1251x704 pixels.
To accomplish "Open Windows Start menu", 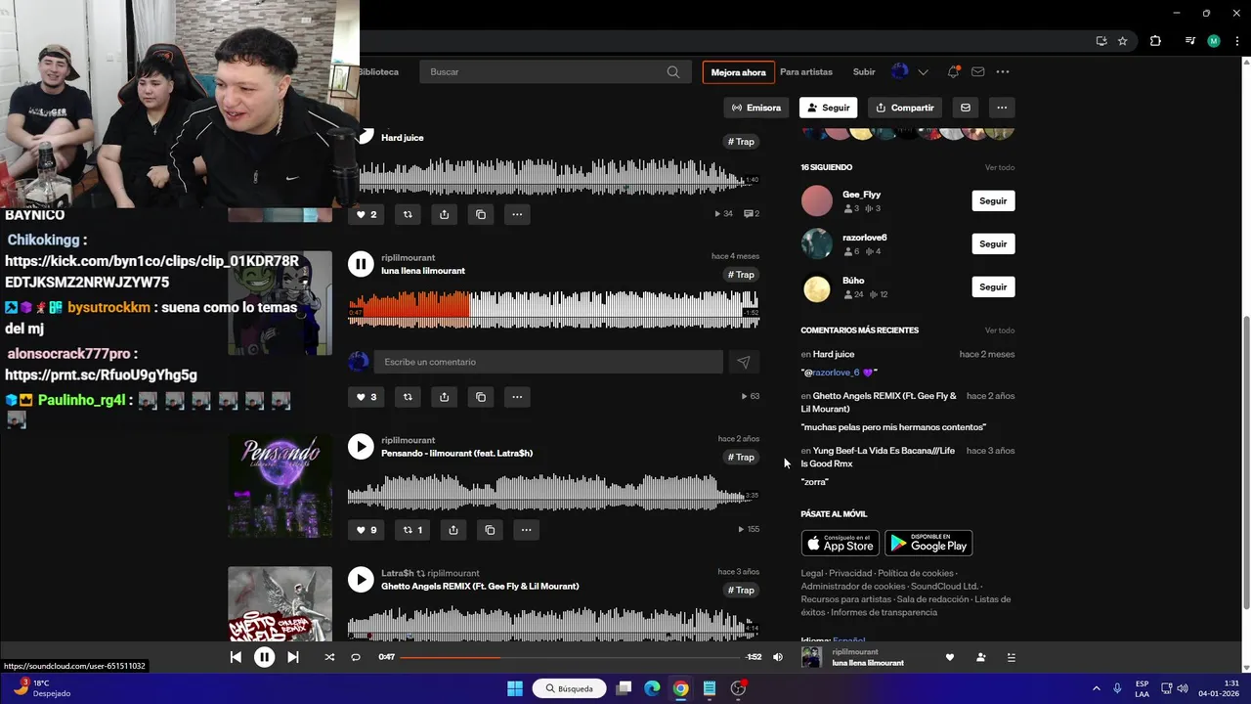I will coord(515,688).
